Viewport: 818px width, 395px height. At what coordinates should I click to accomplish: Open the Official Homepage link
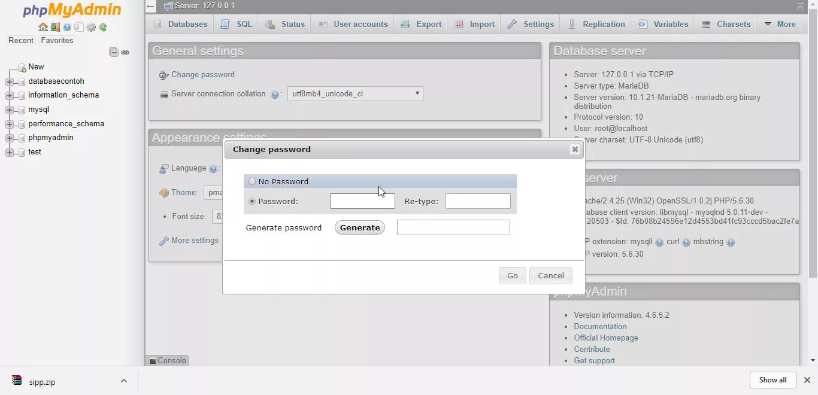coord(606,338)
